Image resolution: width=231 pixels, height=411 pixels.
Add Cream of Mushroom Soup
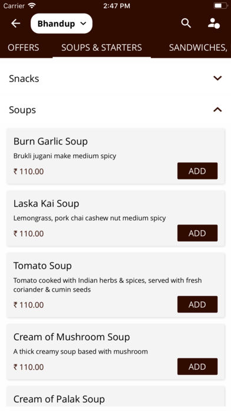point(197,367)
